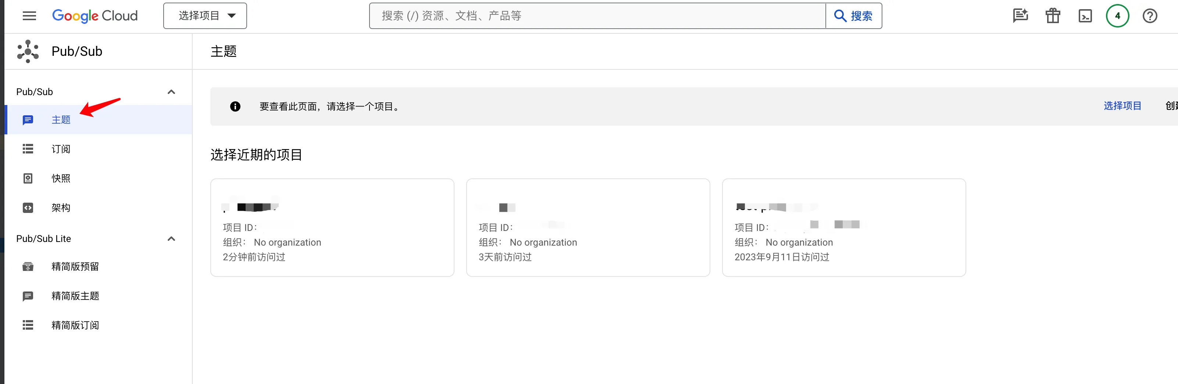The image size is (1178, 384).
Task: Select 主题 in the sidebar
Action: 98,120
